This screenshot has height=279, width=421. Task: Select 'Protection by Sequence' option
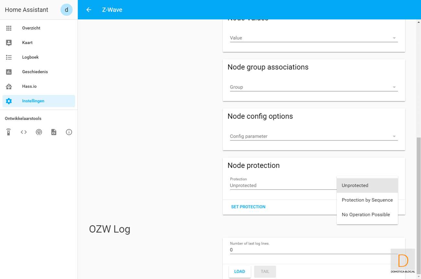(x=367, y=200)
